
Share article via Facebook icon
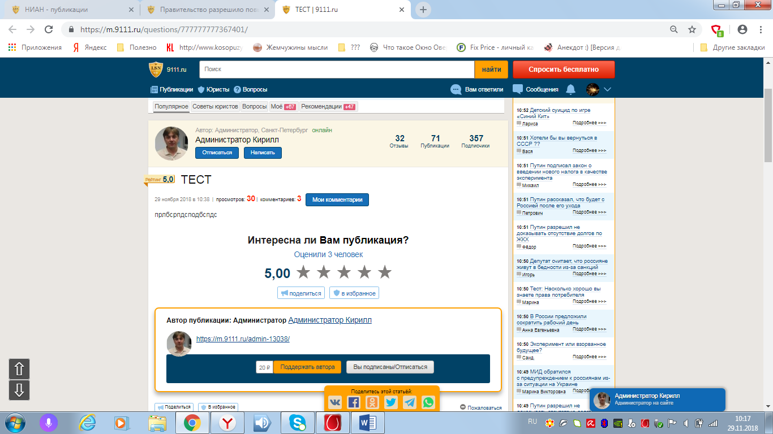pyautogui.click(x=354, y=402)
